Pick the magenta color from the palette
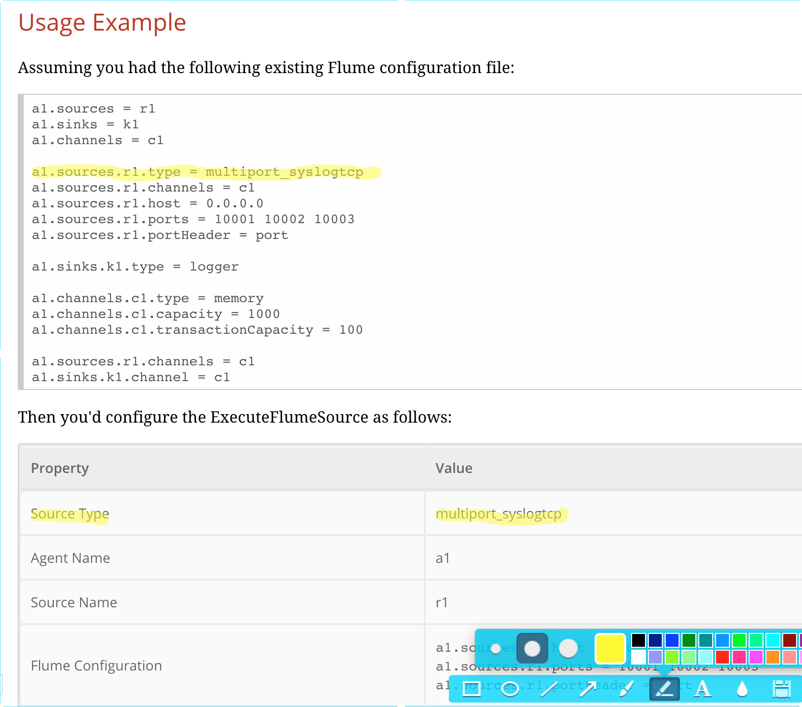This screenshot has width=802, height=707. tap(755, 656)
